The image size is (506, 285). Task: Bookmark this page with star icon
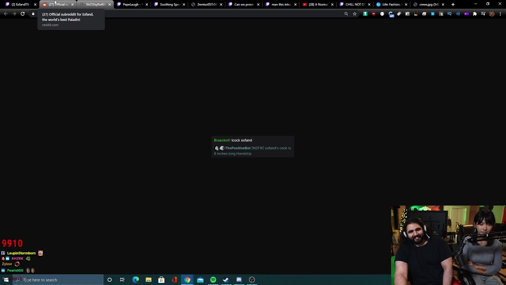(x=355, y=14)
